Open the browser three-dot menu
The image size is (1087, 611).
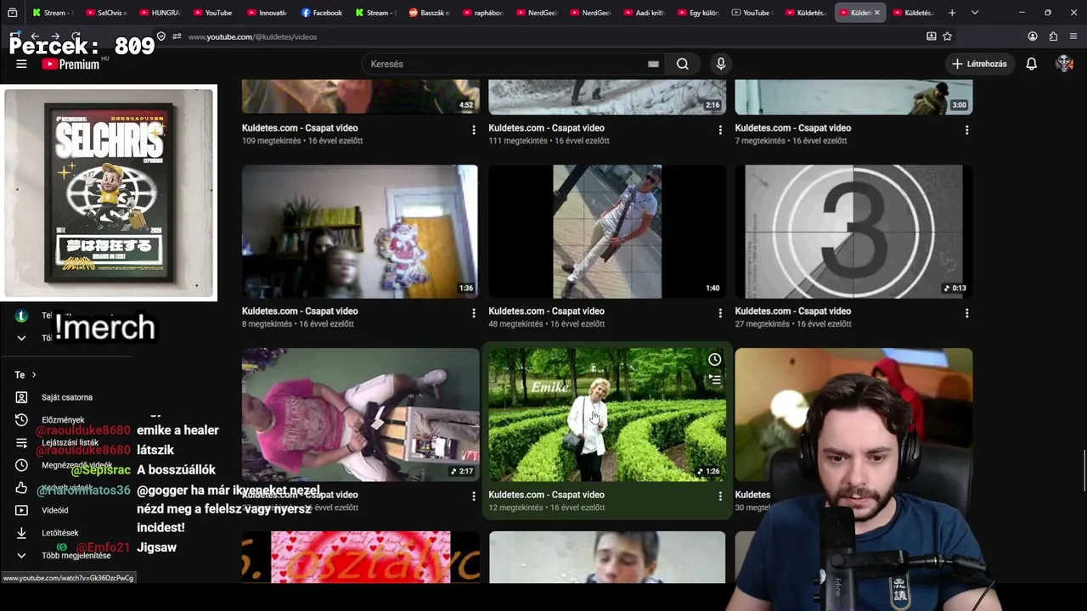pos(1073,36)
